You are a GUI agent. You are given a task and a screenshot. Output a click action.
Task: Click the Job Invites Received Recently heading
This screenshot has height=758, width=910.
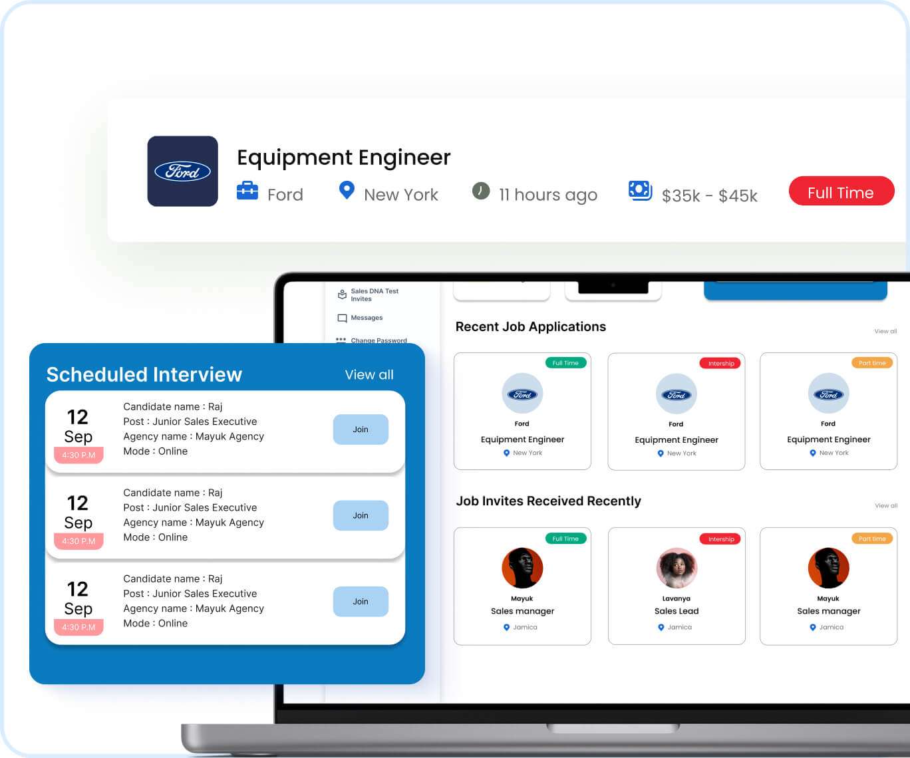[549, 501]
